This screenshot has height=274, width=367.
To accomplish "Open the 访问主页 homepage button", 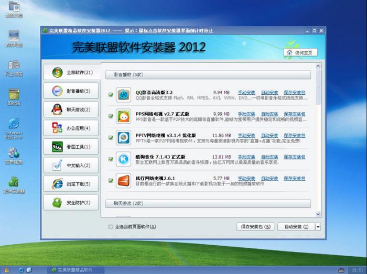I will point(301,52).
